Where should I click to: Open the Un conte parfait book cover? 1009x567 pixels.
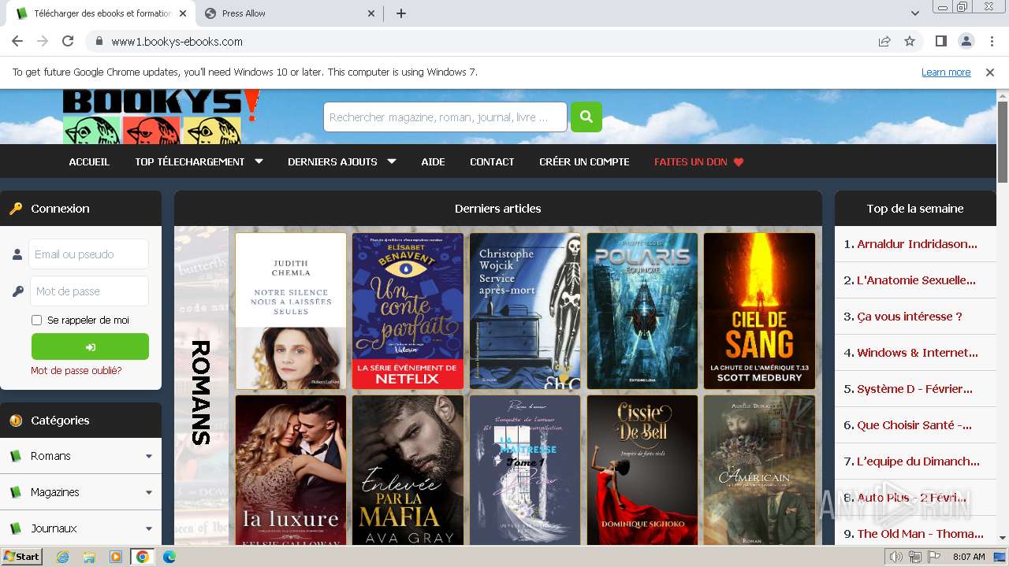408,310
